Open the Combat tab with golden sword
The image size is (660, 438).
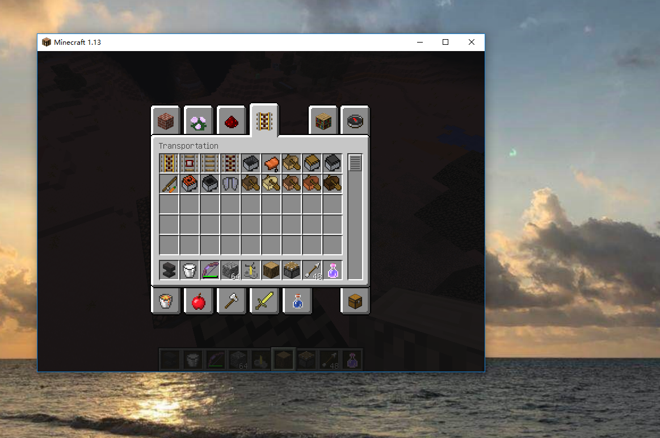click(264, 301)
